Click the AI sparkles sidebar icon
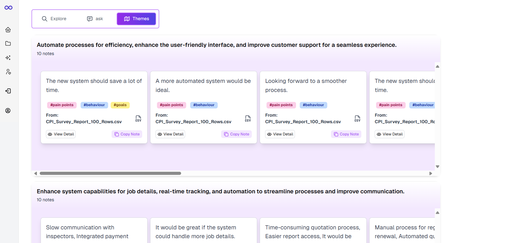The image size is (514, 243). pos(8,58)
